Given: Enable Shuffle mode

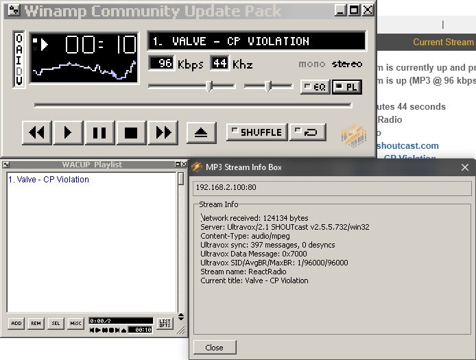Looking at the screenshot, I should coord(257,132).
